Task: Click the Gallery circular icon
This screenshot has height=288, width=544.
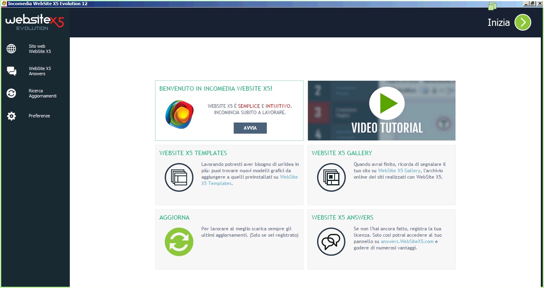Action: [331, 177]
